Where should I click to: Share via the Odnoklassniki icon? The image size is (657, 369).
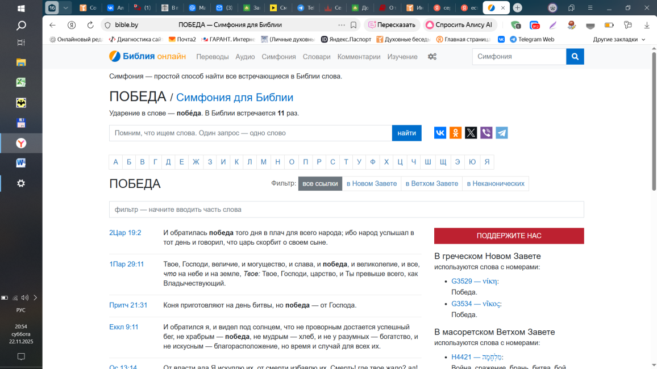point(455,133)
